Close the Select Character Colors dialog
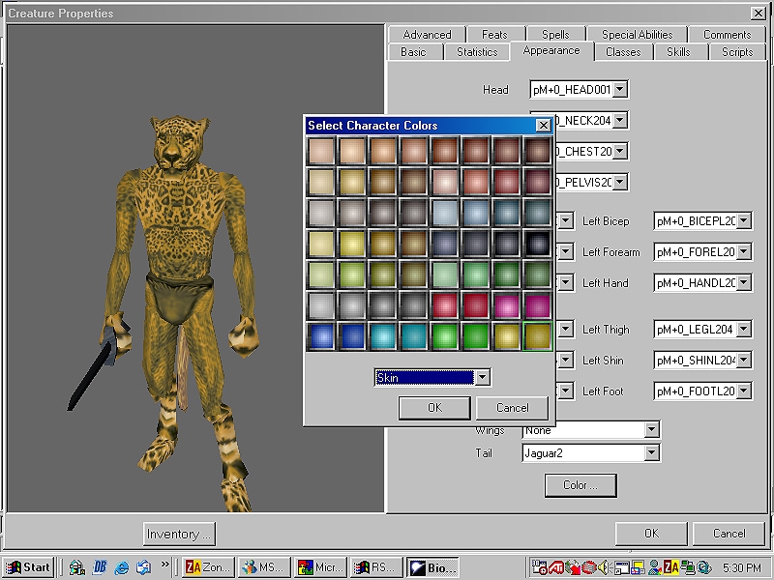 pos(544,126)
